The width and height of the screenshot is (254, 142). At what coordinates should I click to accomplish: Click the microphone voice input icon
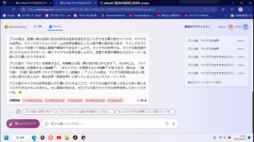pos(174,124)
